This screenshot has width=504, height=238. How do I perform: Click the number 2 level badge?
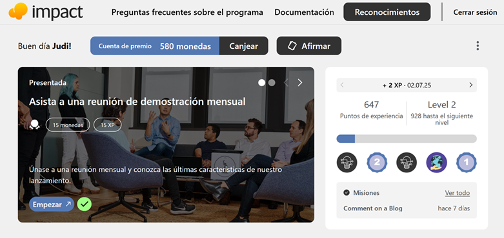(x=377, y=162)
